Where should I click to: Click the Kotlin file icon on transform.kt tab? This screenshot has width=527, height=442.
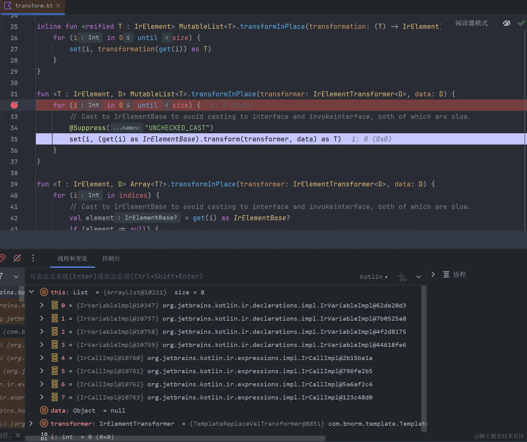8,6
